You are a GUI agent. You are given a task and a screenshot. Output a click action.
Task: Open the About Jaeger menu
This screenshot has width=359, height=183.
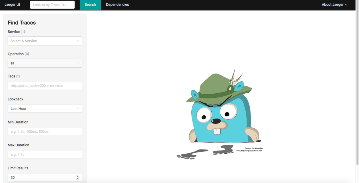pos(334,5)
